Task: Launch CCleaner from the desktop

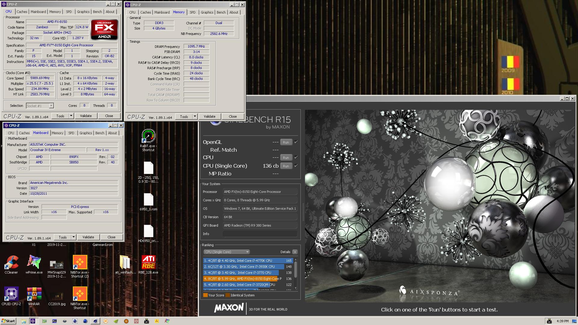Action: click(x=11, y=265)
